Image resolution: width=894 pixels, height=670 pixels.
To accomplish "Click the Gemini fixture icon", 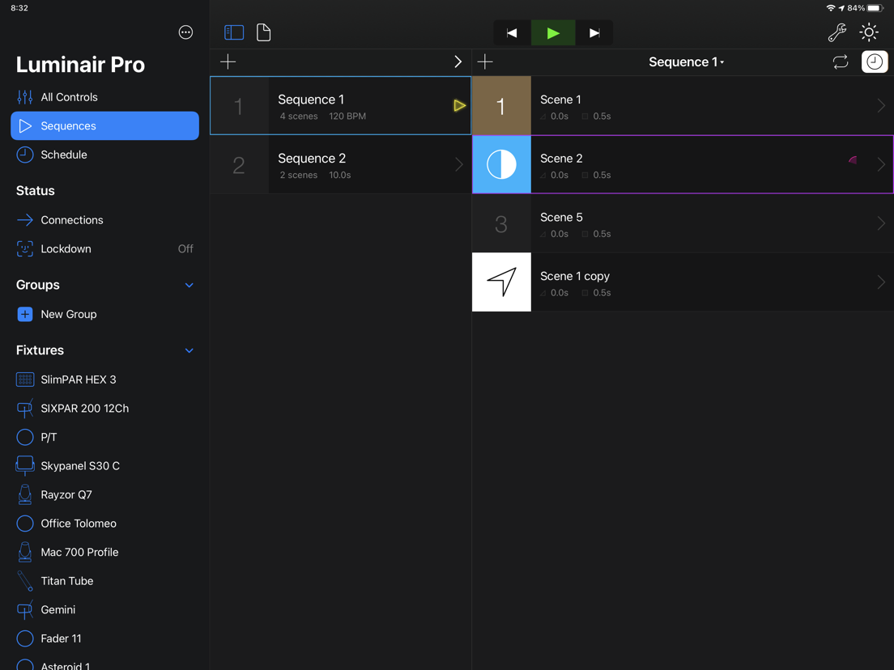I will pos(25,609).
